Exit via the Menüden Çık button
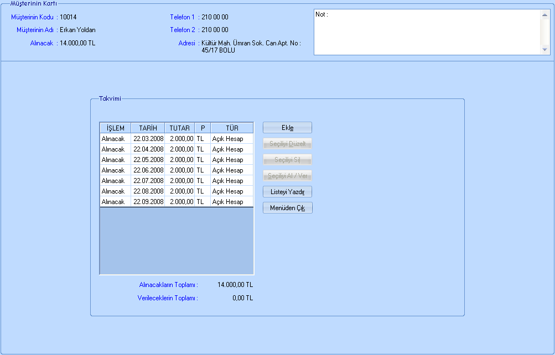This screenshot has width=555, height=355. [287, 208]
